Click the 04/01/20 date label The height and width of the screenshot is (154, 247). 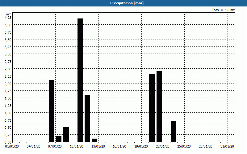pos(33,147)
